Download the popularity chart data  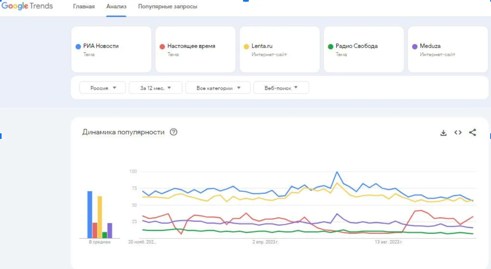443,132
